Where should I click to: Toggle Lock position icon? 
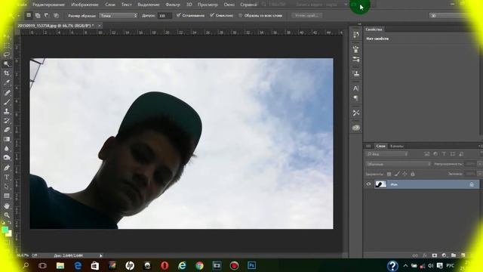point(405,175)
